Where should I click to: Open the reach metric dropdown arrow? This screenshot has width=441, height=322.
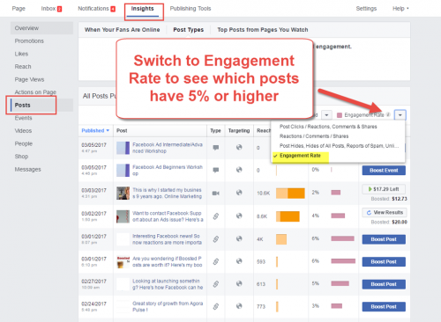pyautogui.click(x=326, y=115)
